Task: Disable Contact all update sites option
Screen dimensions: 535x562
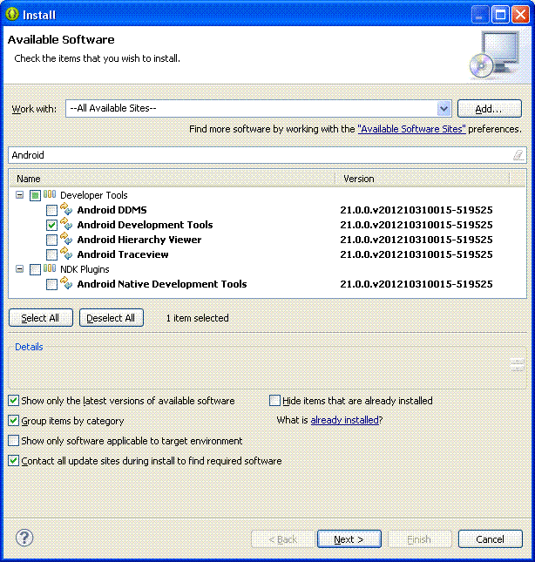Action: 13,461
